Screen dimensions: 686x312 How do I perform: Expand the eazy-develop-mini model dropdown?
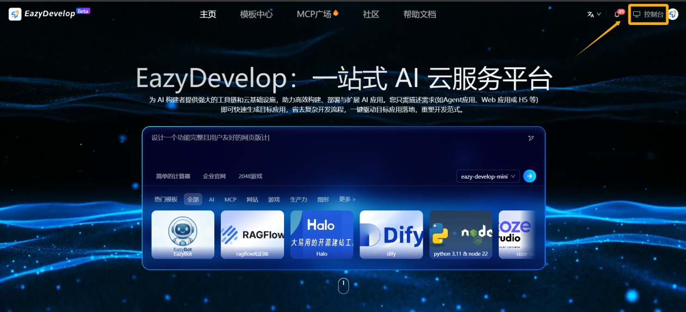click(488, 176)
